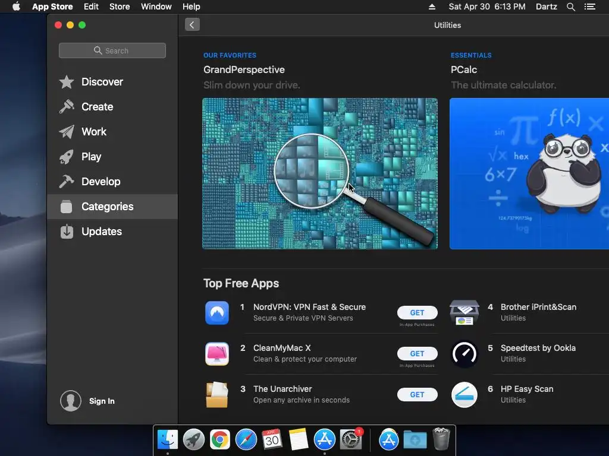Open Finder from the dock
This screenshot has height=456, width=609.
click(167, 440)
